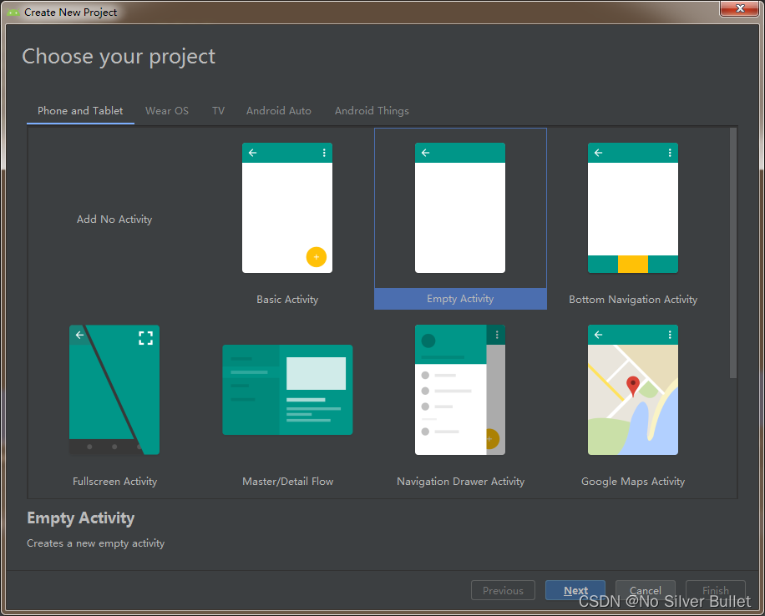
Task: Click the back arrow in Google Maps preview
Action: (598, 335)
